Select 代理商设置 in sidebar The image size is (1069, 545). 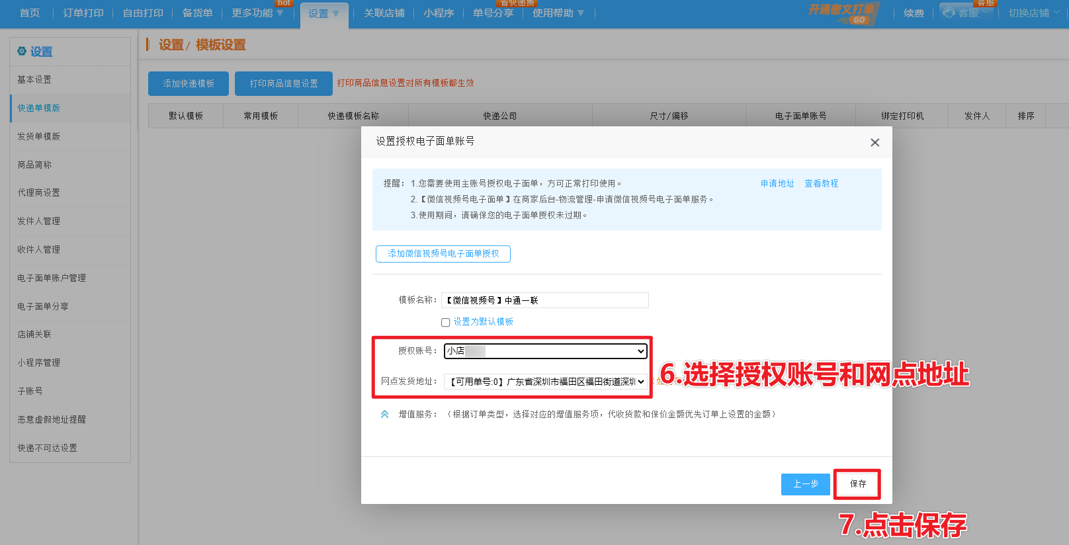70,192
